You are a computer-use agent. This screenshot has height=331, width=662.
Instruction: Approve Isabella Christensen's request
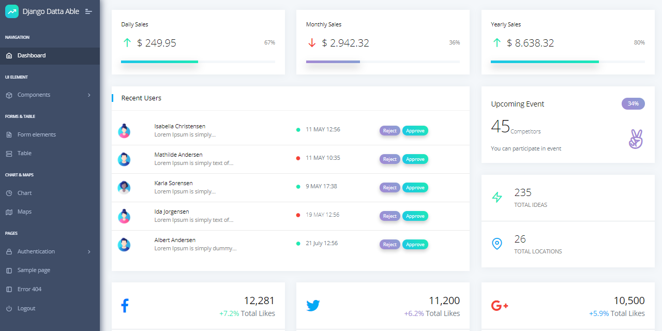point(415,130)
